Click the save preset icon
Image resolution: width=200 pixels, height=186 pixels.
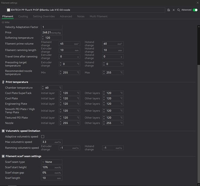[x=168, y=10]
